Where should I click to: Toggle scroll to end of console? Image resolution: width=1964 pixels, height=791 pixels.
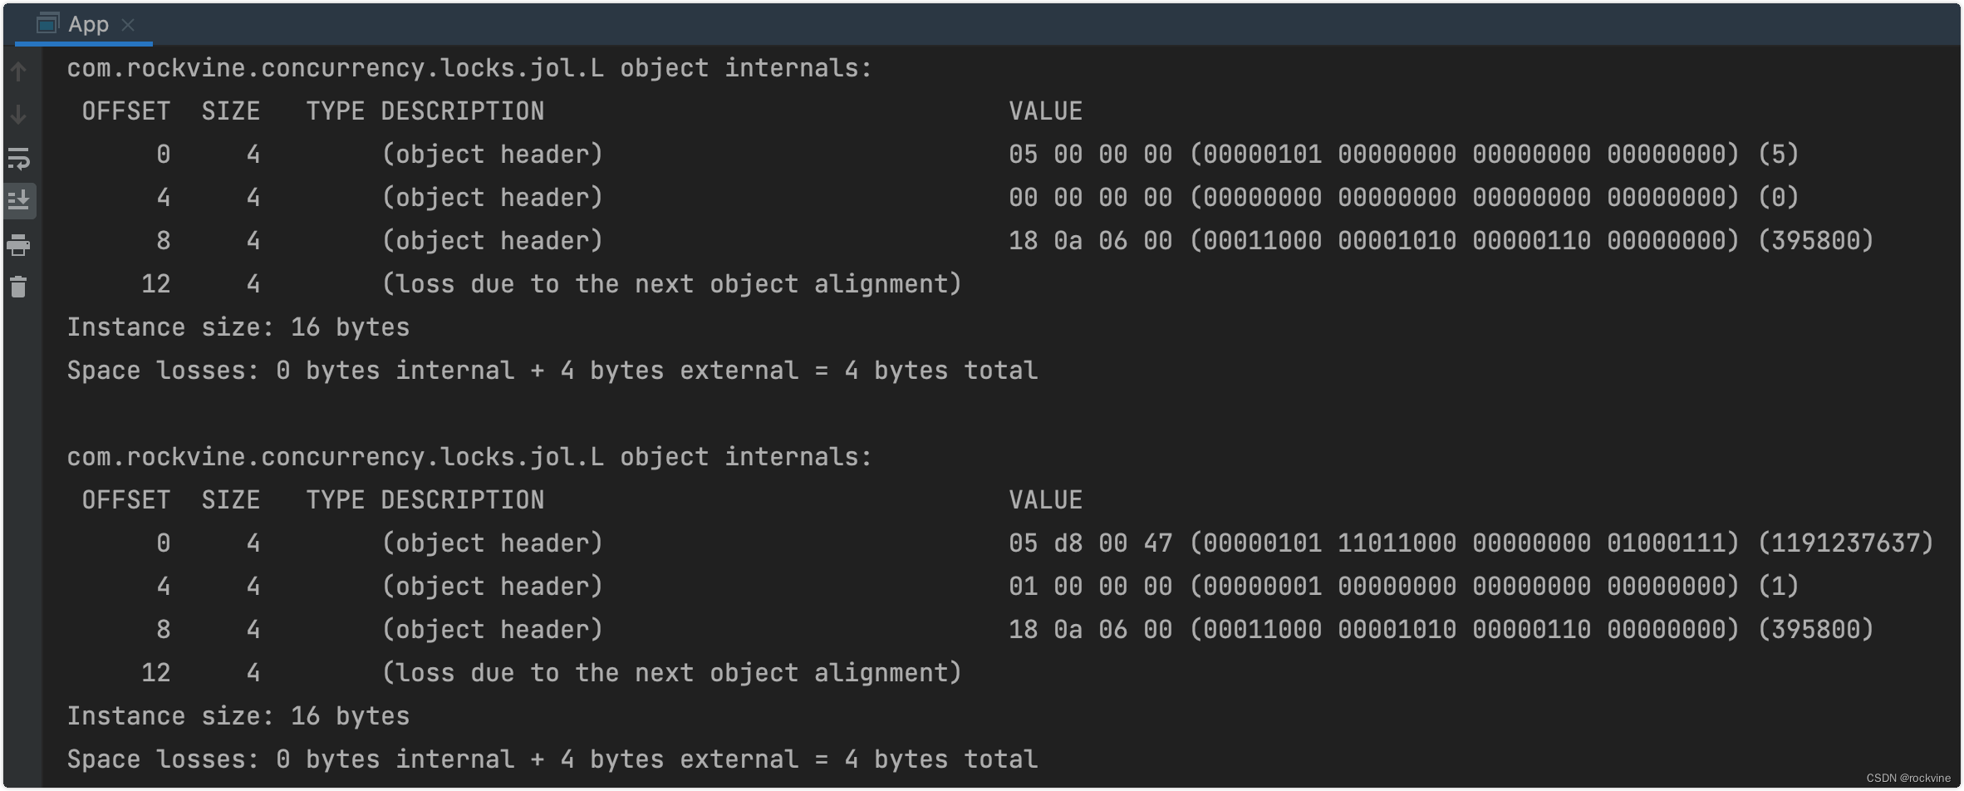point(18,200)
